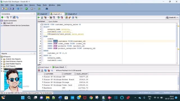Switch to the Oracle XE worksheet tab
This screenshot has width=180, height=101.
pos(43,14)
